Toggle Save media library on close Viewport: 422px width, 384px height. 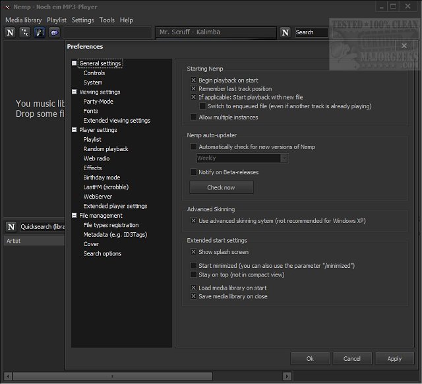193,296
